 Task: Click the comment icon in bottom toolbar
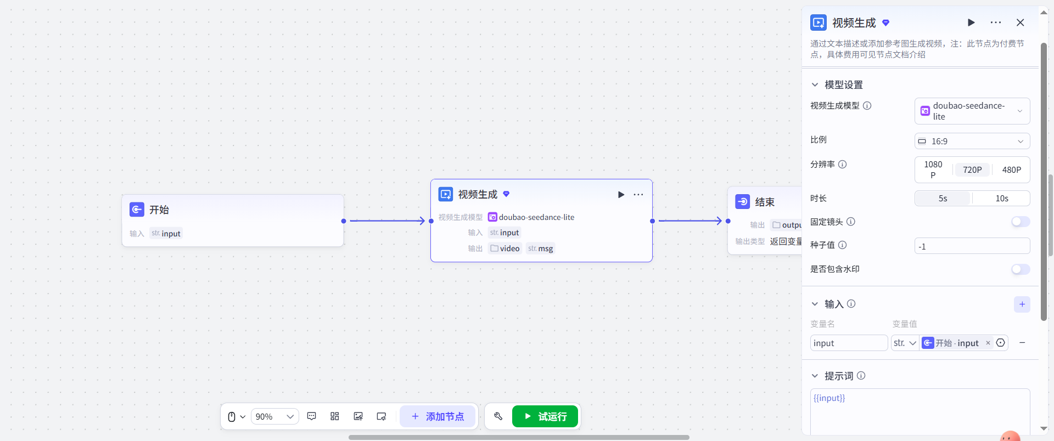(x=312, y=416)
